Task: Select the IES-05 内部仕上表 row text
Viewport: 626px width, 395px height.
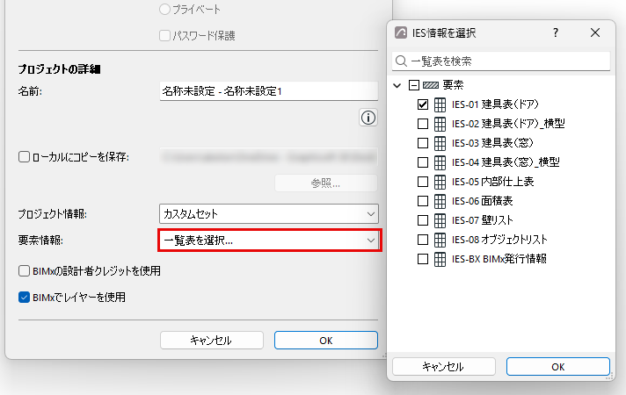Action: point(492,182)
